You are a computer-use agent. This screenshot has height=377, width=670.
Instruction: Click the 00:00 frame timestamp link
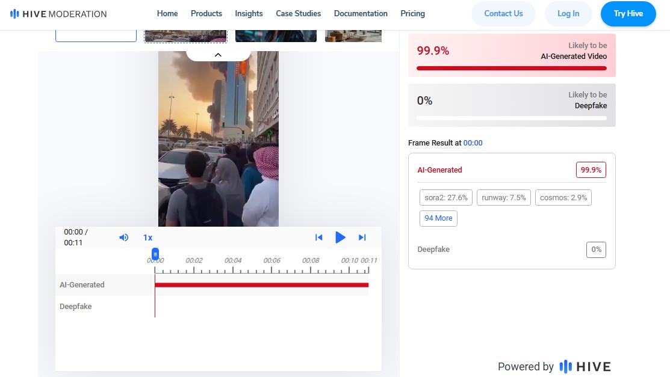[x=473, y=143]
